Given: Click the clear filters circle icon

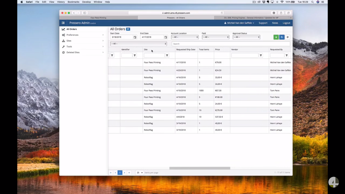Looking at the screenshot, I should coord(287,37).
